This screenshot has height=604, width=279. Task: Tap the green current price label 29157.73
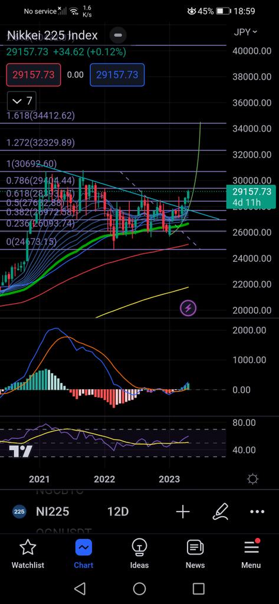(251, 196)
